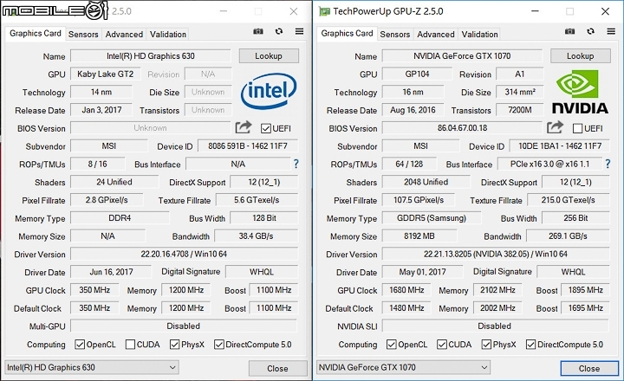Click the Bandwidth value 38.4 GB/s
This screenshot has height=381, width=624.
point(256,236)
